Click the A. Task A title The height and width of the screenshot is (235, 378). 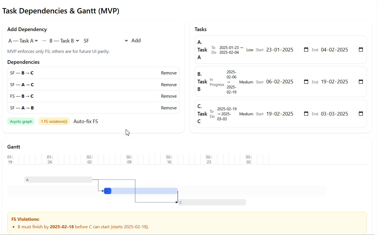(x=202, y=50)
